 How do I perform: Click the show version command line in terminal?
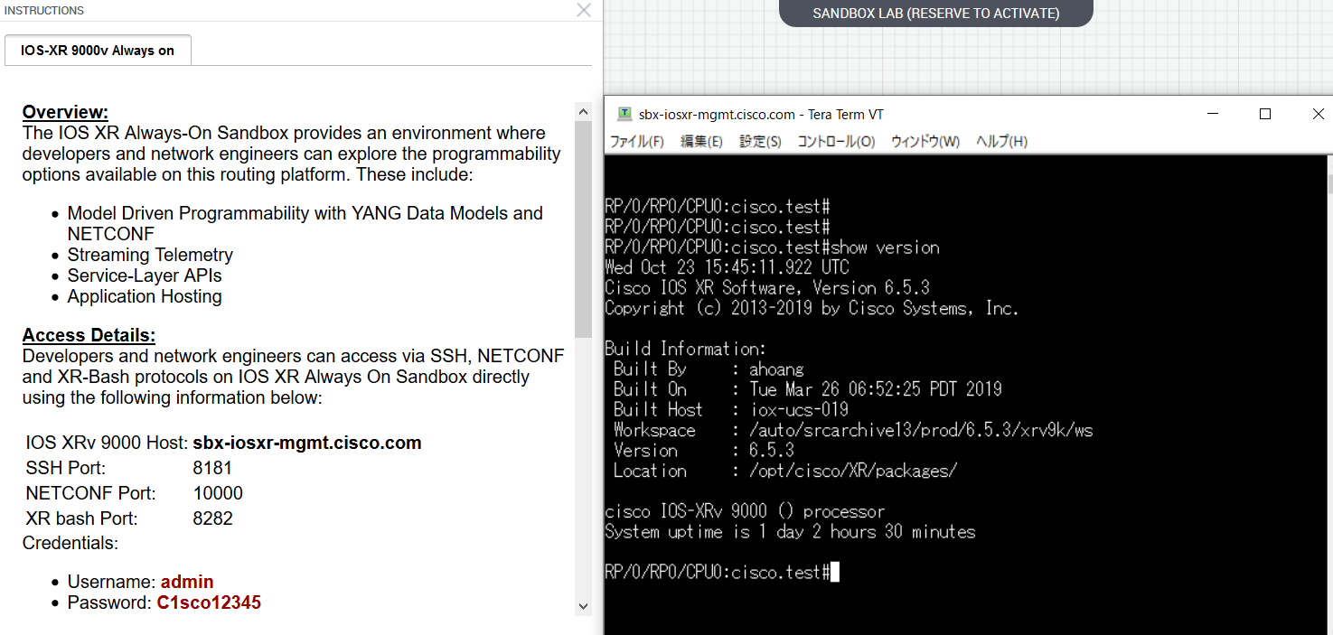(x=773, y=247)
